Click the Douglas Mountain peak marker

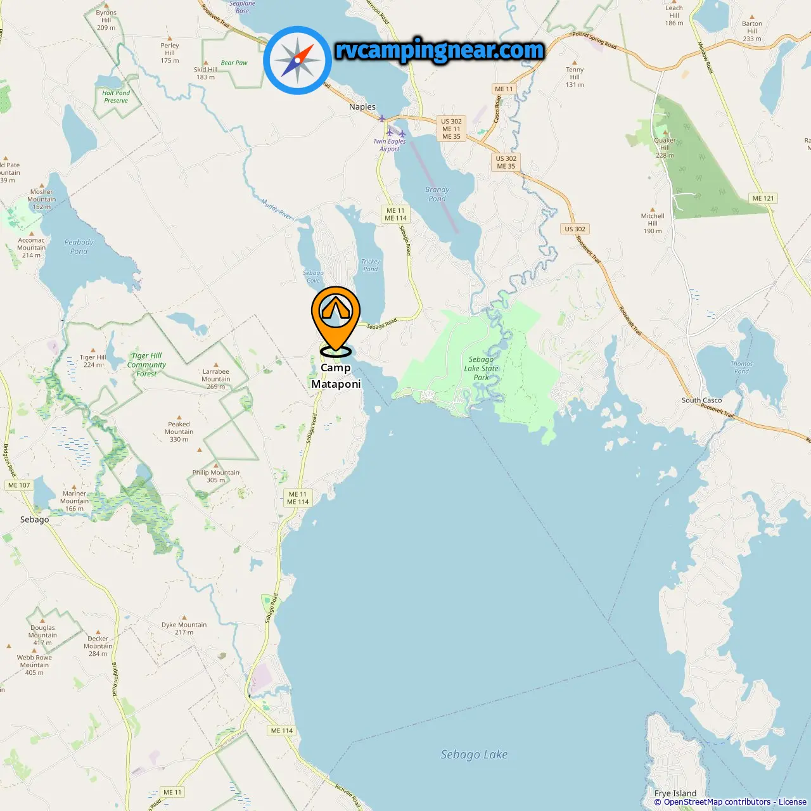click(x=42, y=621)
